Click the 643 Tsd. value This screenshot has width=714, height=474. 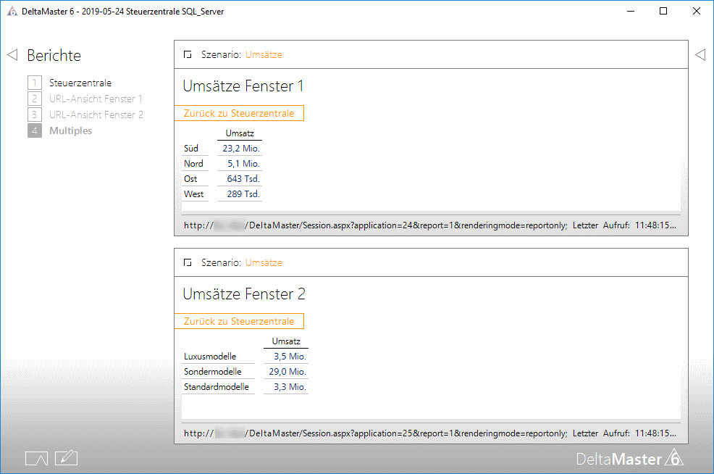243,179
